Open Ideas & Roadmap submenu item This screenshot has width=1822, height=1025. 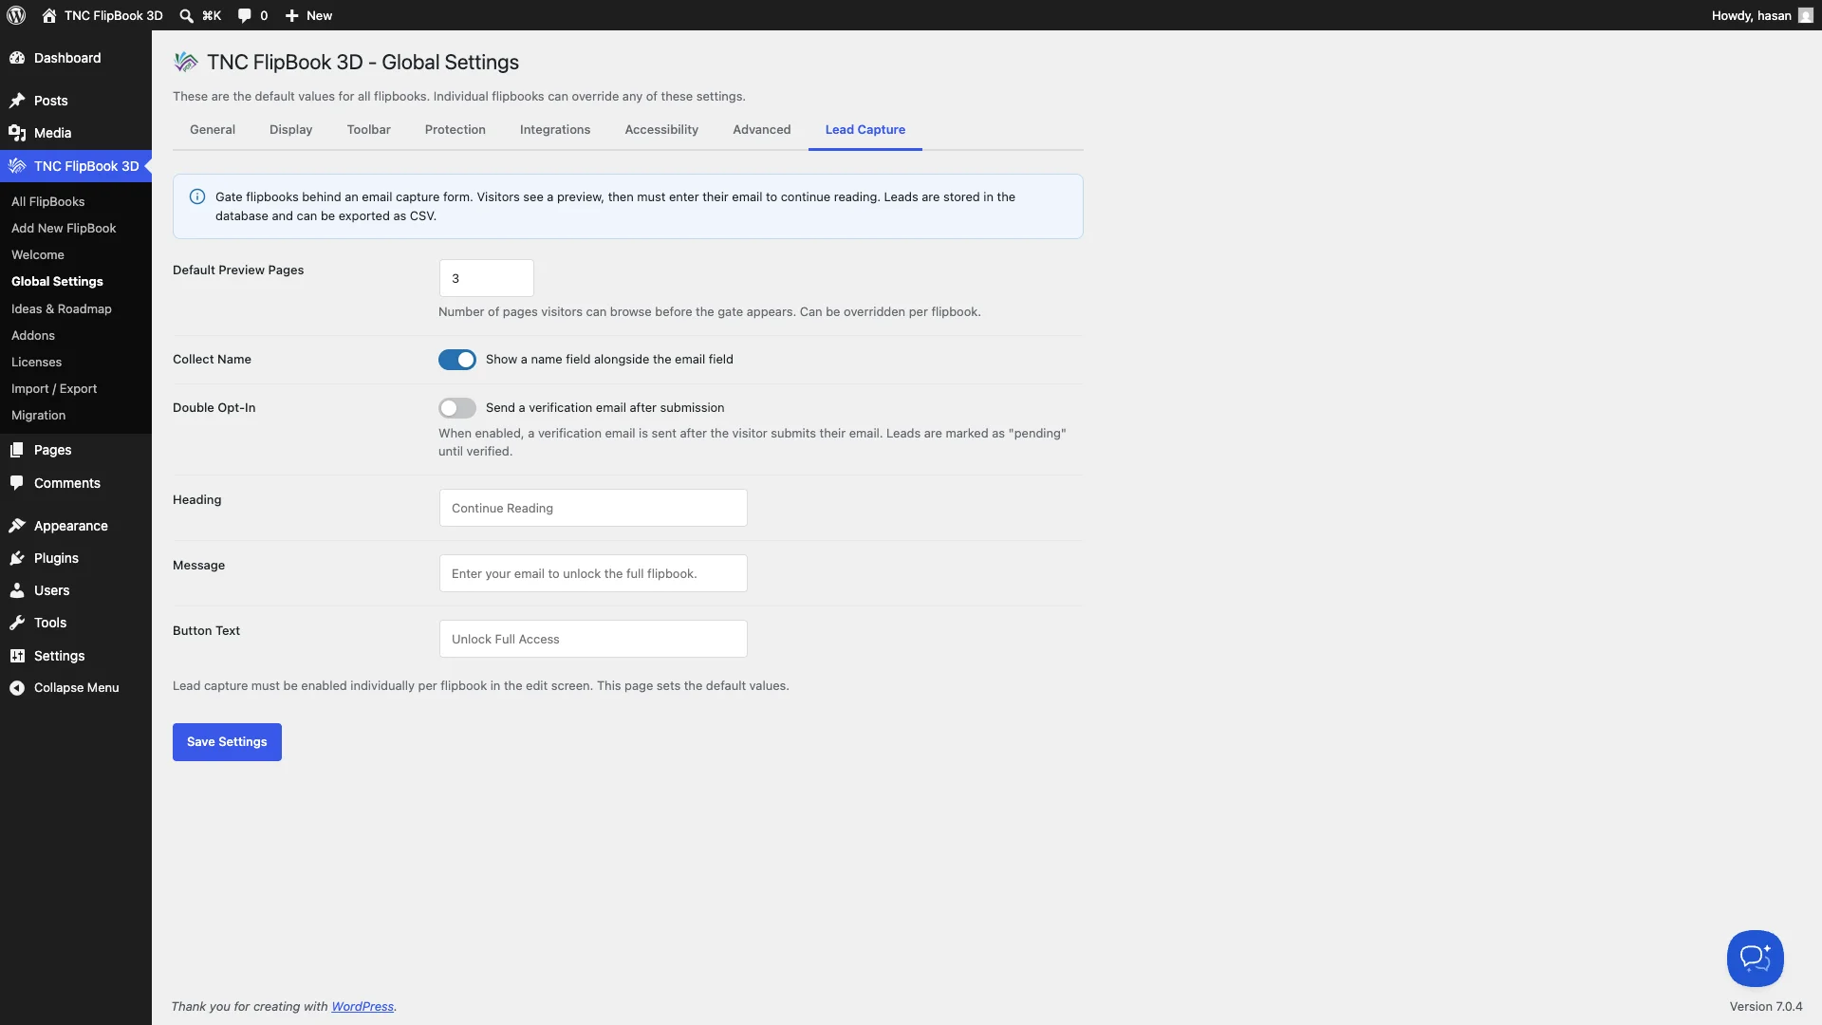(62, 309)
